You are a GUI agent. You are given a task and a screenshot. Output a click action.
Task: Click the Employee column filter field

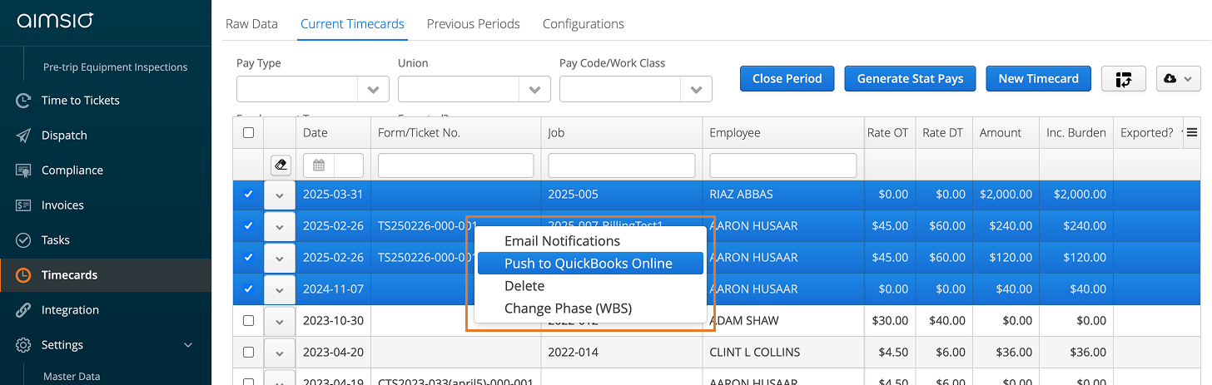[x=783, y=165]
